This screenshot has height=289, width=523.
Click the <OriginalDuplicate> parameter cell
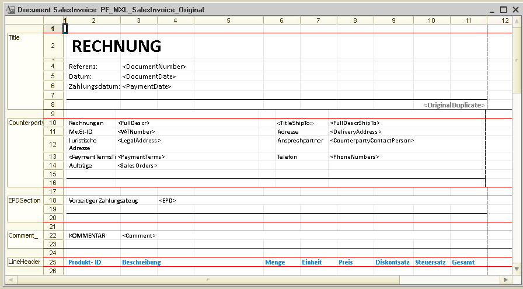click(x=454, y=105)
